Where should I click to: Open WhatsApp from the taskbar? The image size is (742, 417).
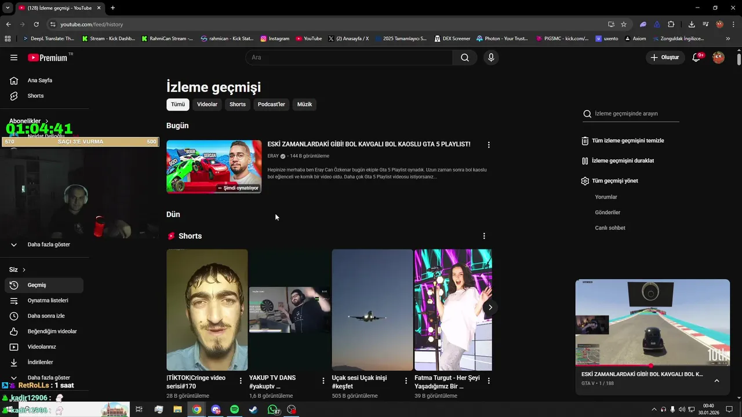pyautogui.click(x=273, y=409)
